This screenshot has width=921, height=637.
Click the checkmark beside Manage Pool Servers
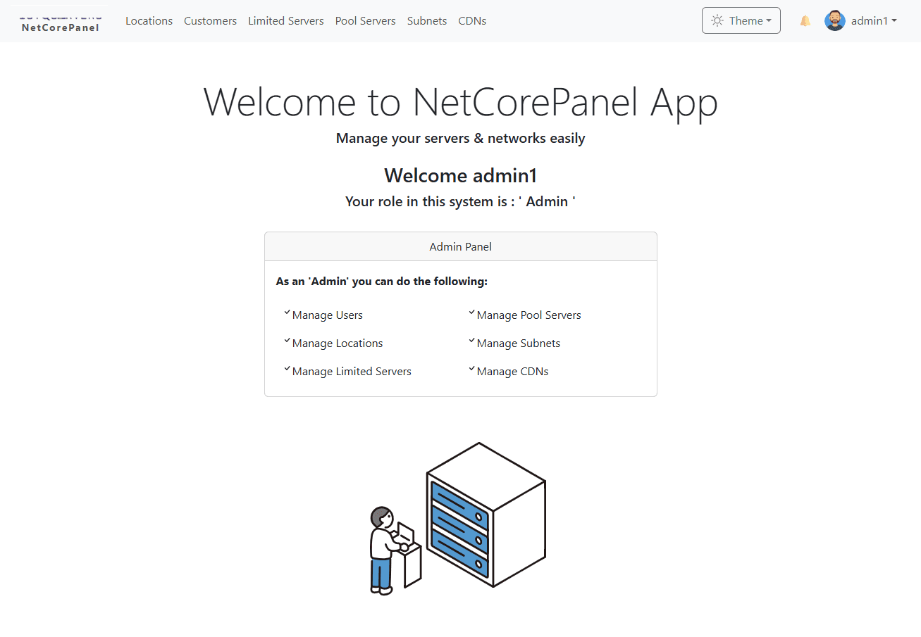471,312
